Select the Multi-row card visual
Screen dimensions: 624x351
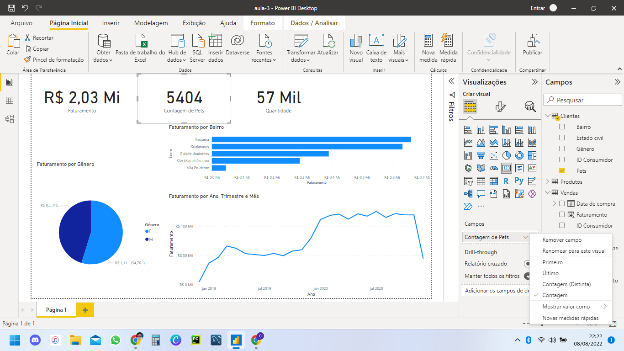pos(519,168)
